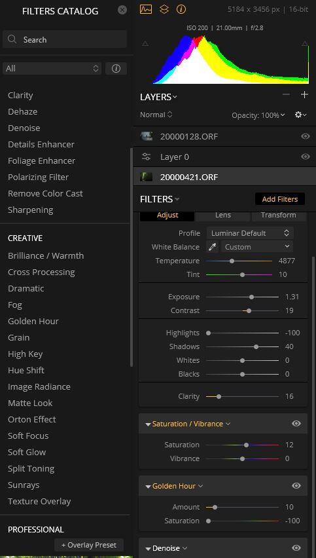Click the Add Filters button
Screen dimensions: 316x558
[x=280, y=199]
